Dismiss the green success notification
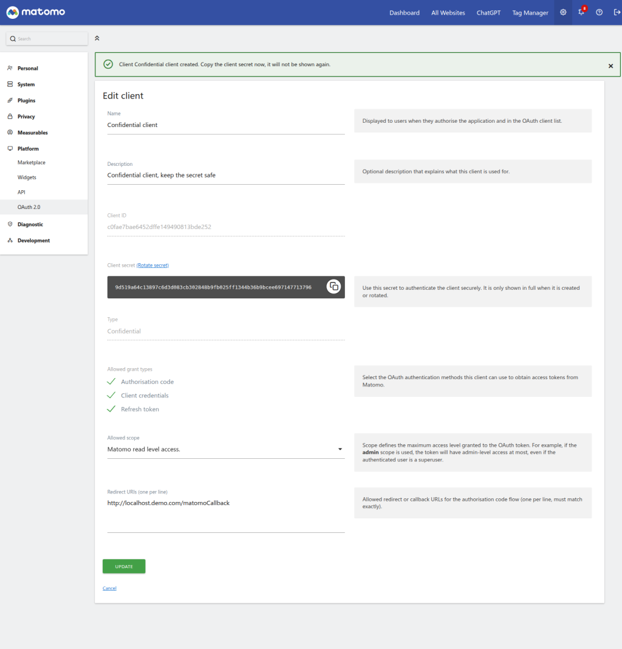The image size is (622, 649). pyautogui.click(x=610, y=66)
